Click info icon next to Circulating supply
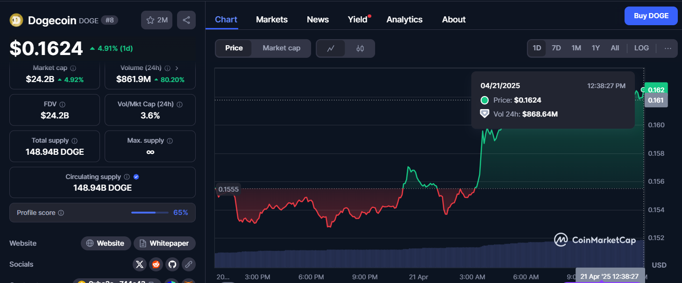The width and height of the screenshot is (682, 283). click(x=126, y=177)
